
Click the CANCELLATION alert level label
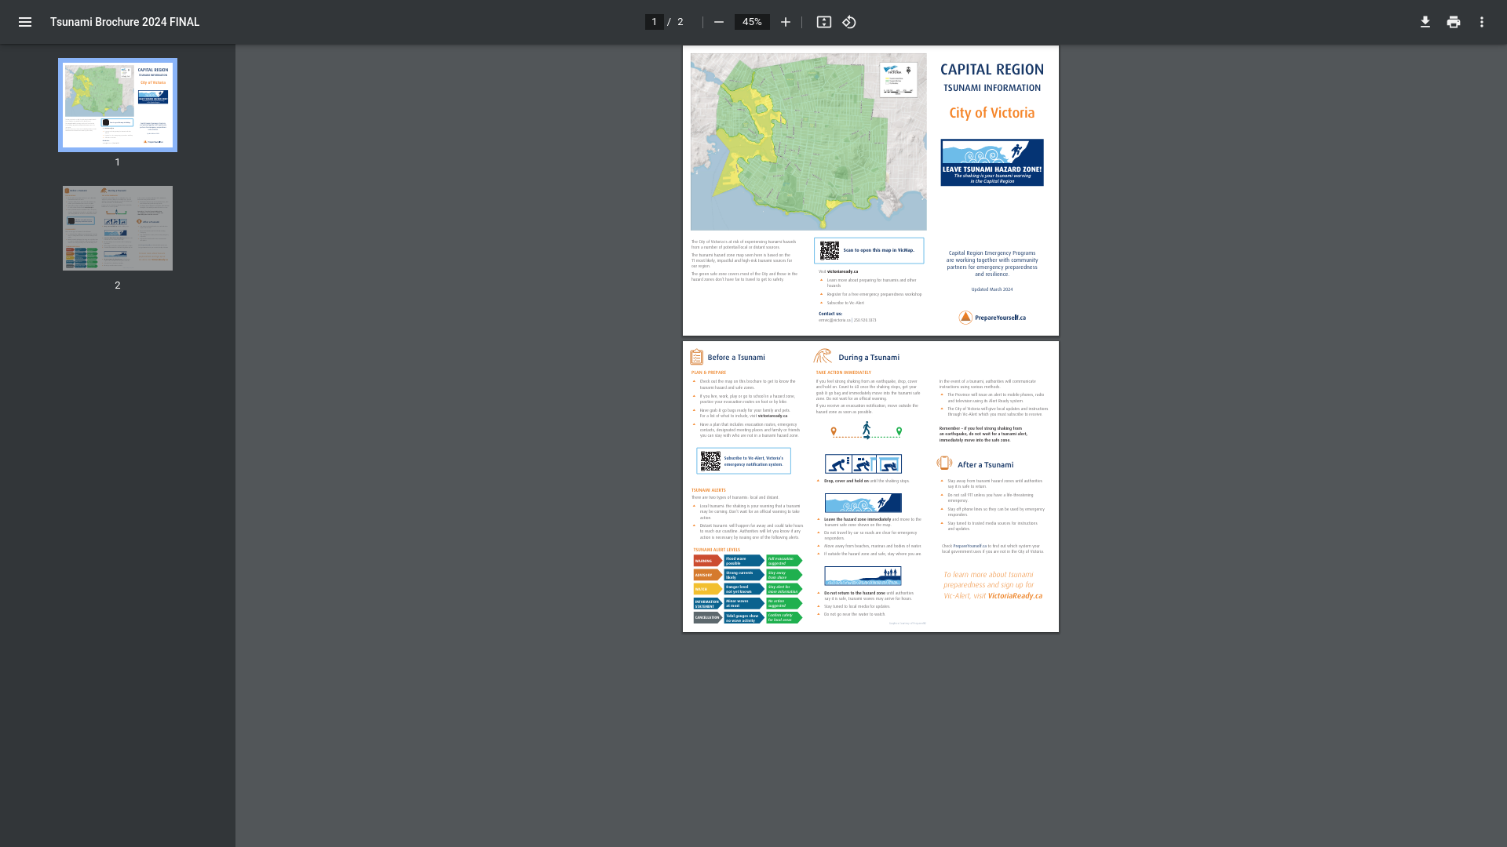(x=707, y=617)
